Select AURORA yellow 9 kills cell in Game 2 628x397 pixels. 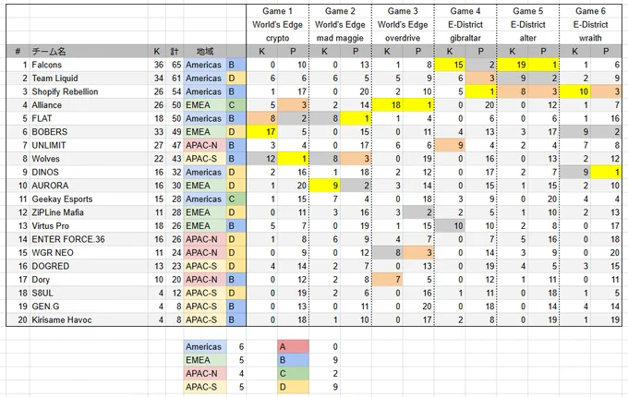pyautogui.click(x=325, y=186)
